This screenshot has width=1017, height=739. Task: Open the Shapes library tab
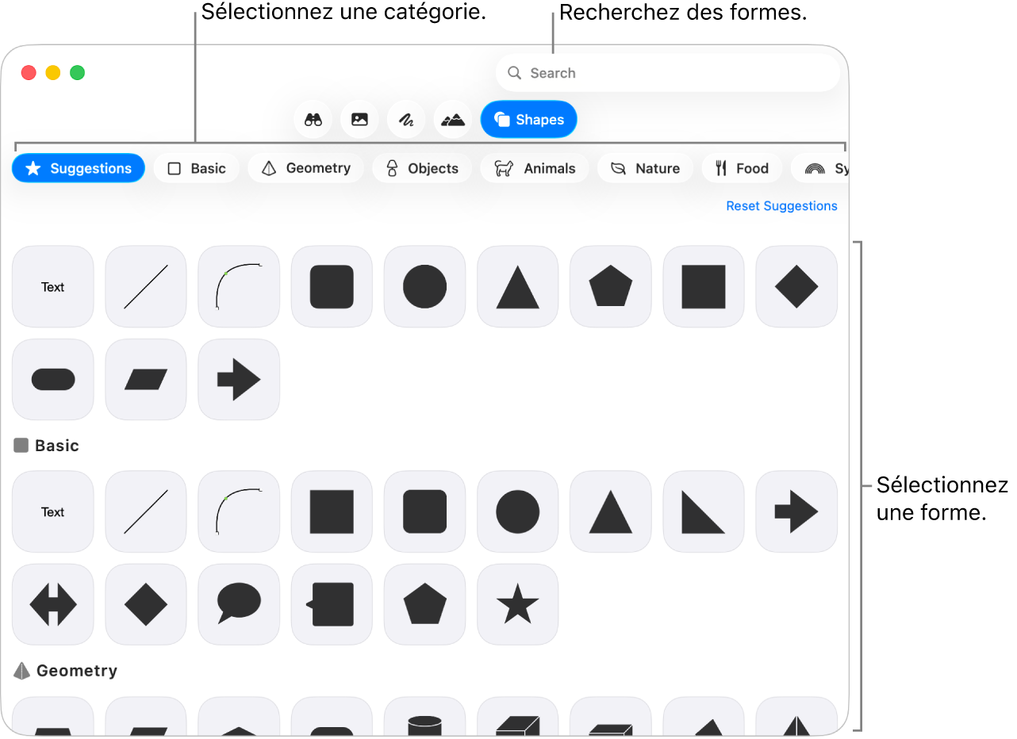(x=528, y=119)
